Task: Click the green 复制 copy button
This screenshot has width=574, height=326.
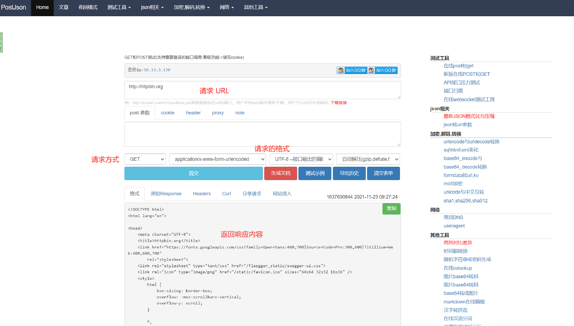Action: [x=391, y=209]
